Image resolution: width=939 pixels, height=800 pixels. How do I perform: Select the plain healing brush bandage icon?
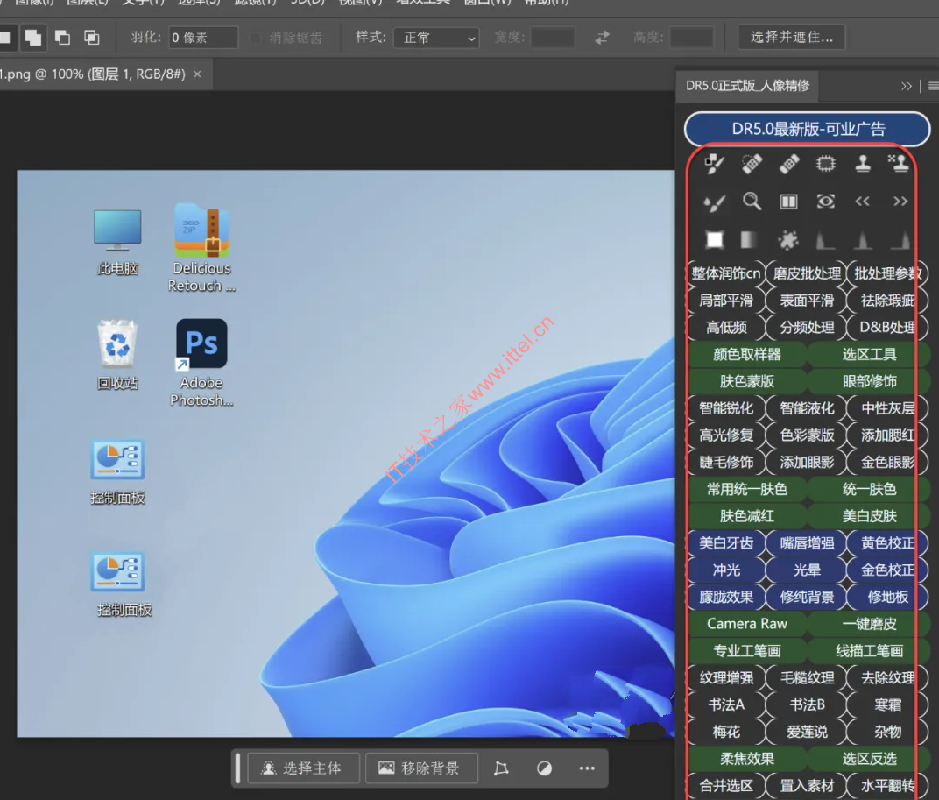tap(788, 164)
